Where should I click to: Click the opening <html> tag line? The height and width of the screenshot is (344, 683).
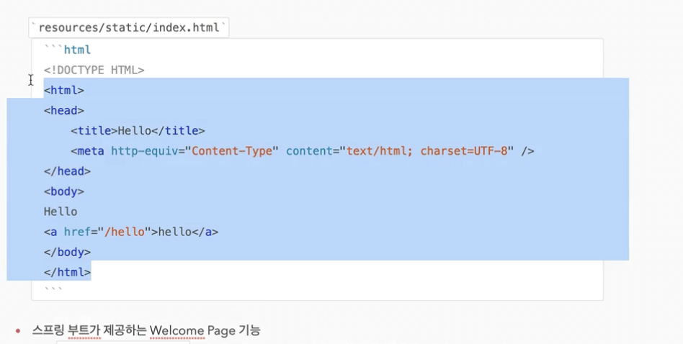tap(64, 91)
